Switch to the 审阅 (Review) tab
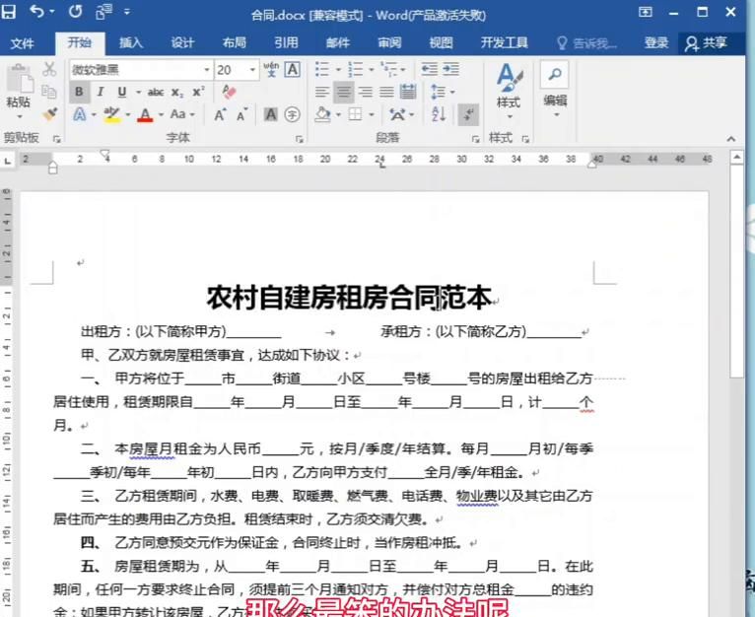 (389, 42)
